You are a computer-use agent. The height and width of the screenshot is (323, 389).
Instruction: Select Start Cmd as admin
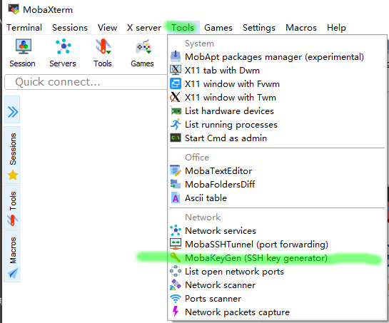(226, 138)
